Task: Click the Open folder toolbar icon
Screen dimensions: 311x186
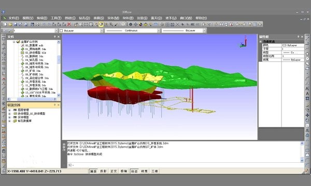Action: click(x=10, y=24)
